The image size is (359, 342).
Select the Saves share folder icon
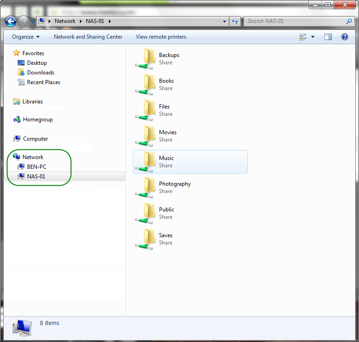[145, 239]
